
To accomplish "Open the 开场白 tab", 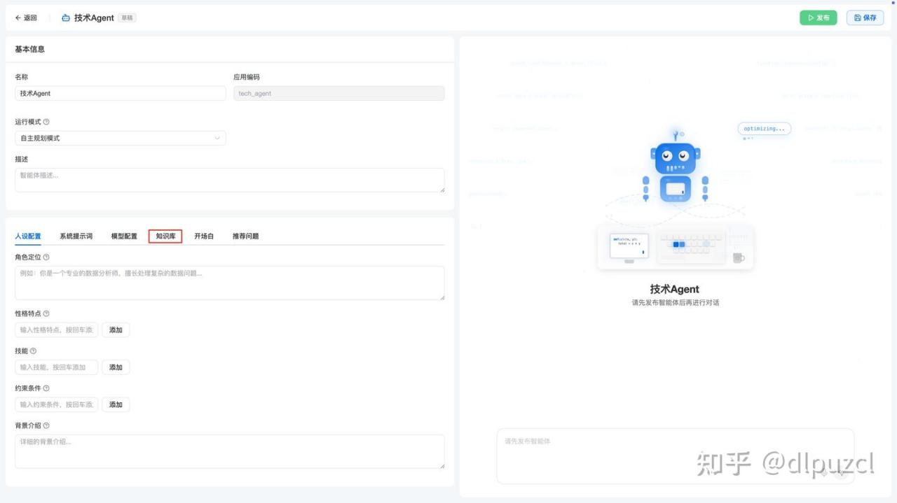I will point(204,236).
